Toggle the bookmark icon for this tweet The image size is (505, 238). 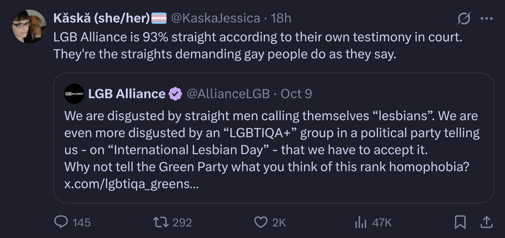click(x=460, y=222)
